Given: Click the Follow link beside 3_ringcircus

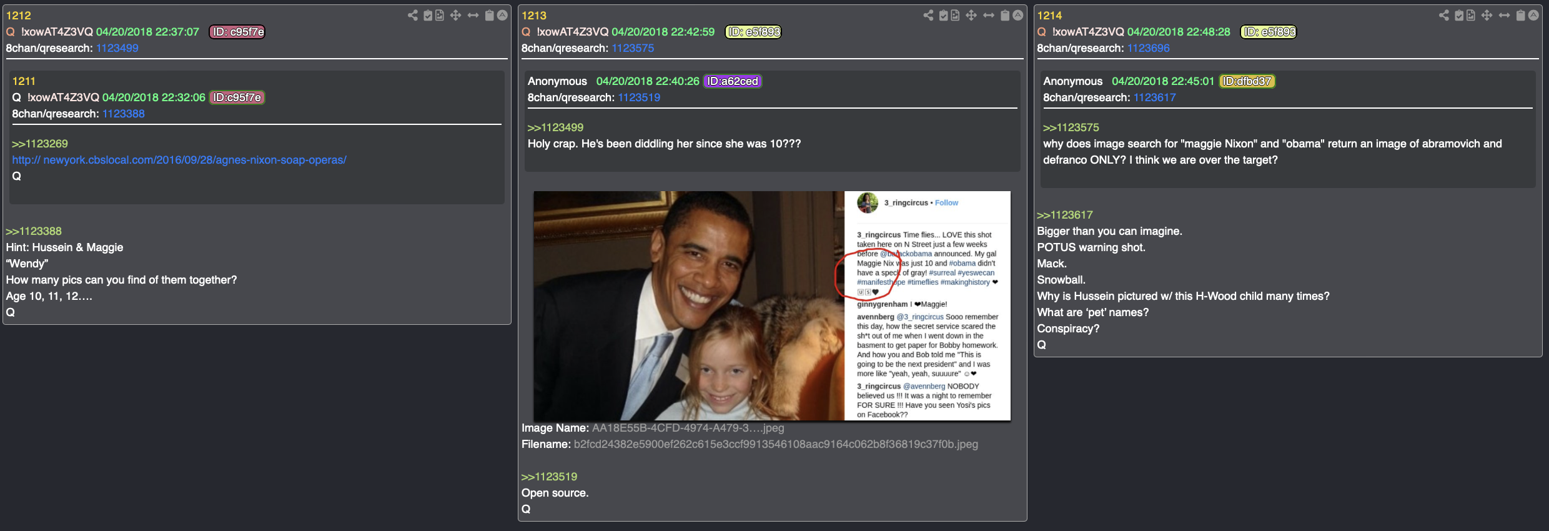Looking at the screenshot, I should 946,202.
